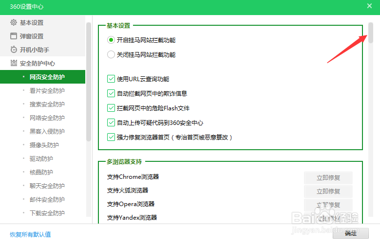
Task: Click the sidebar vertical scrollbar thumb
Action: pyautogui.click(x=89, y=82)
